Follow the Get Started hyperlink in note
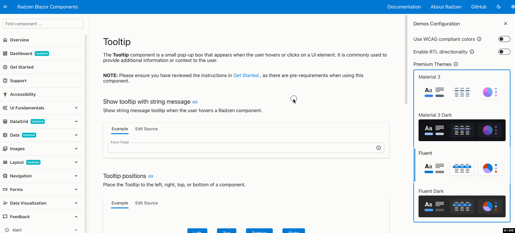515x233 pixels. click(246, 75)
